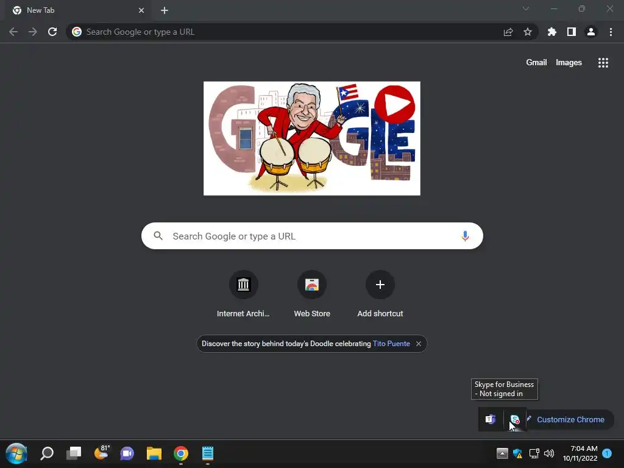Viewport: 624px width, 468px height.
Task: Share this page using the share icon
Action: coord(508,32)
